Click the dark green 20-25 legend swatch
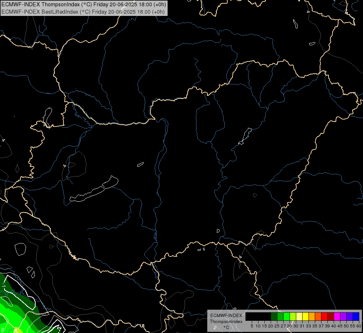 pyautogui.click(x=274, y=316)
